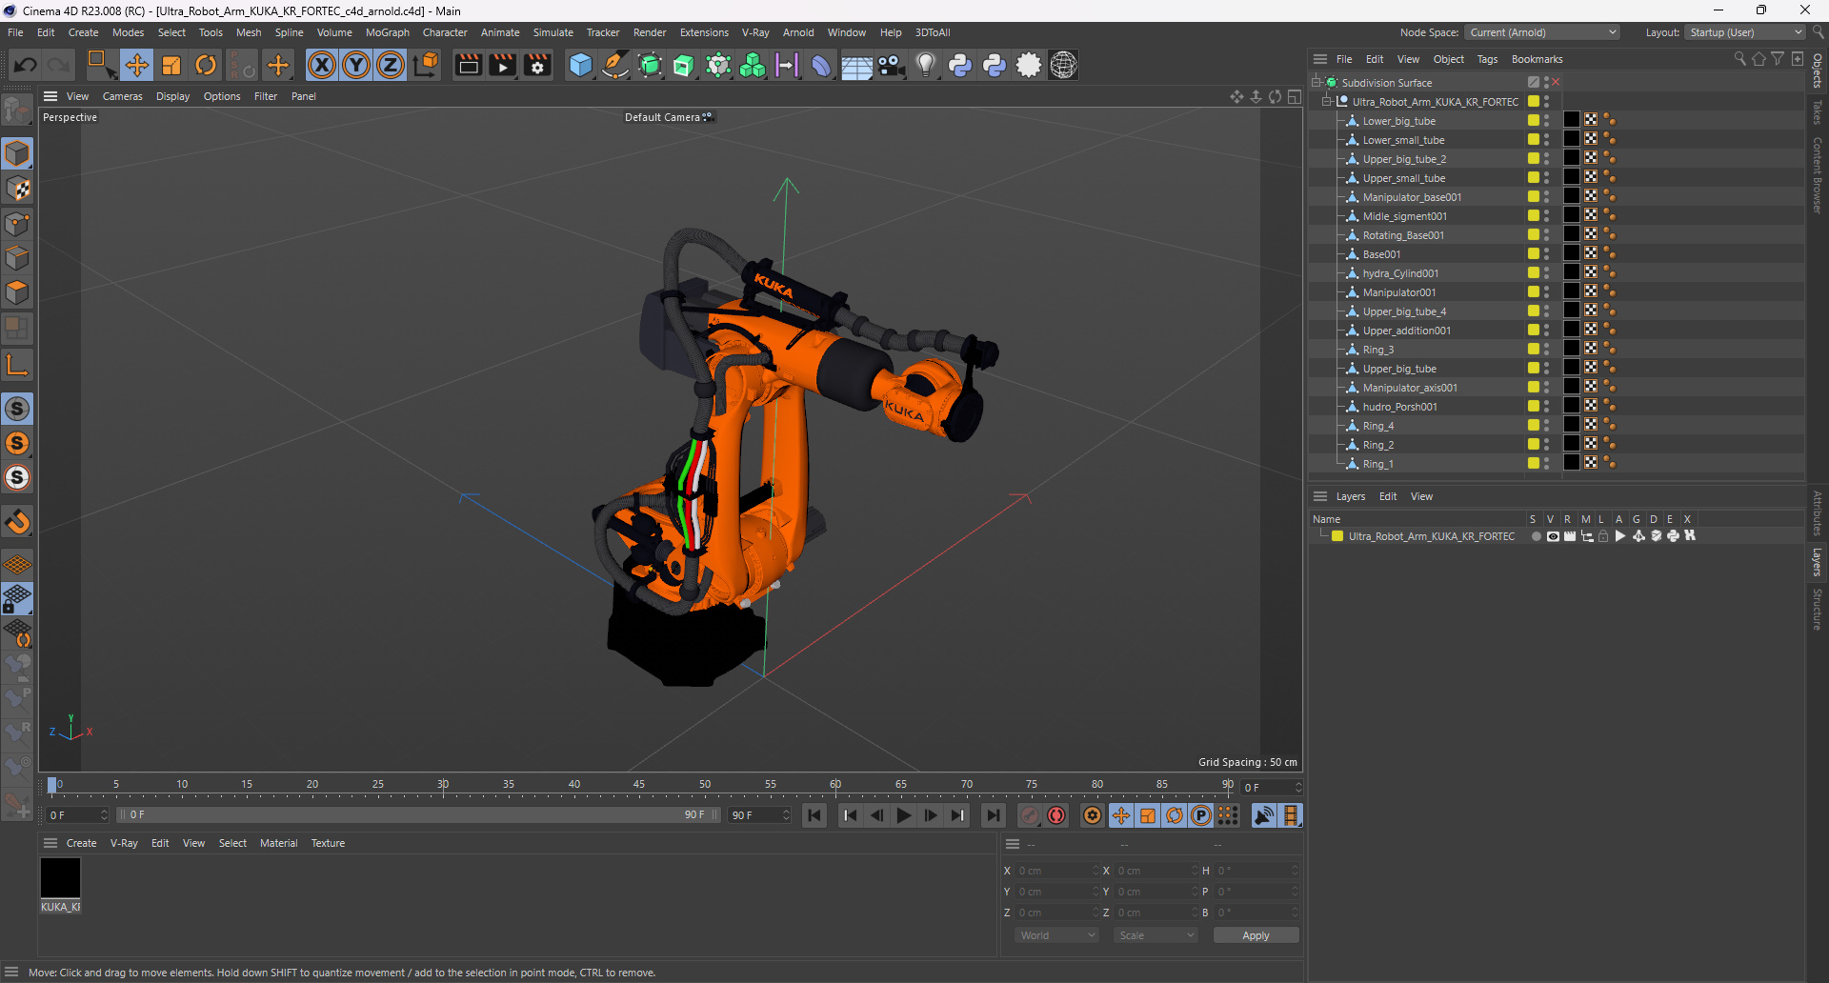Click the MoGraph Cloner icon
The width and height of the screenshot is (1829, 983).
click(x=753, y=65)
